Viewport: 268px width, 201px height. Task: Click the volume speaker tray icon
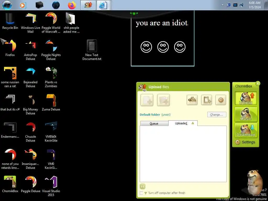(x=242, y=5)
